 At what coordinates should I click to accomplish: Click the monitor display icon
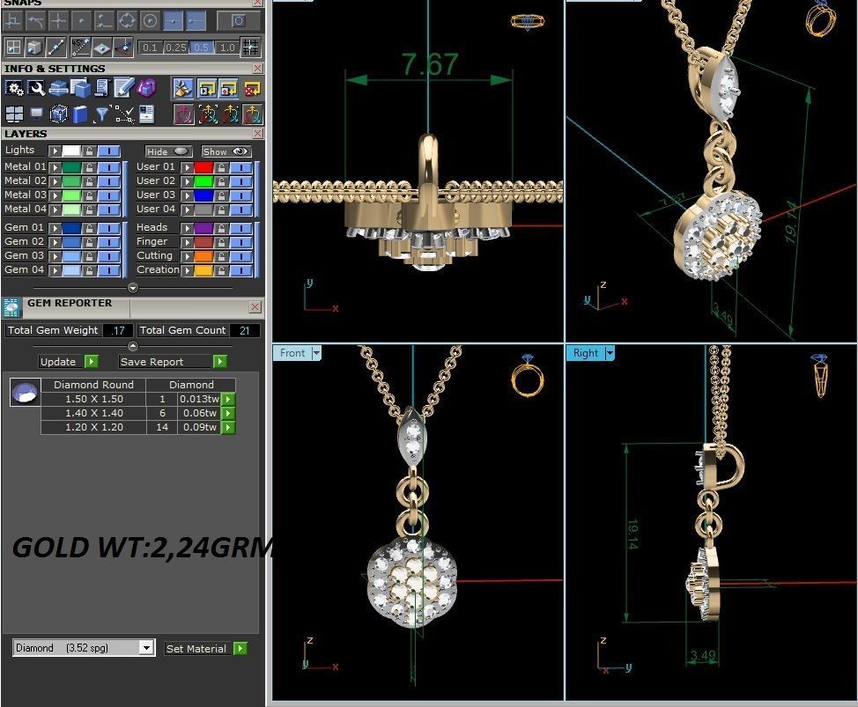[x=36, y=114]
